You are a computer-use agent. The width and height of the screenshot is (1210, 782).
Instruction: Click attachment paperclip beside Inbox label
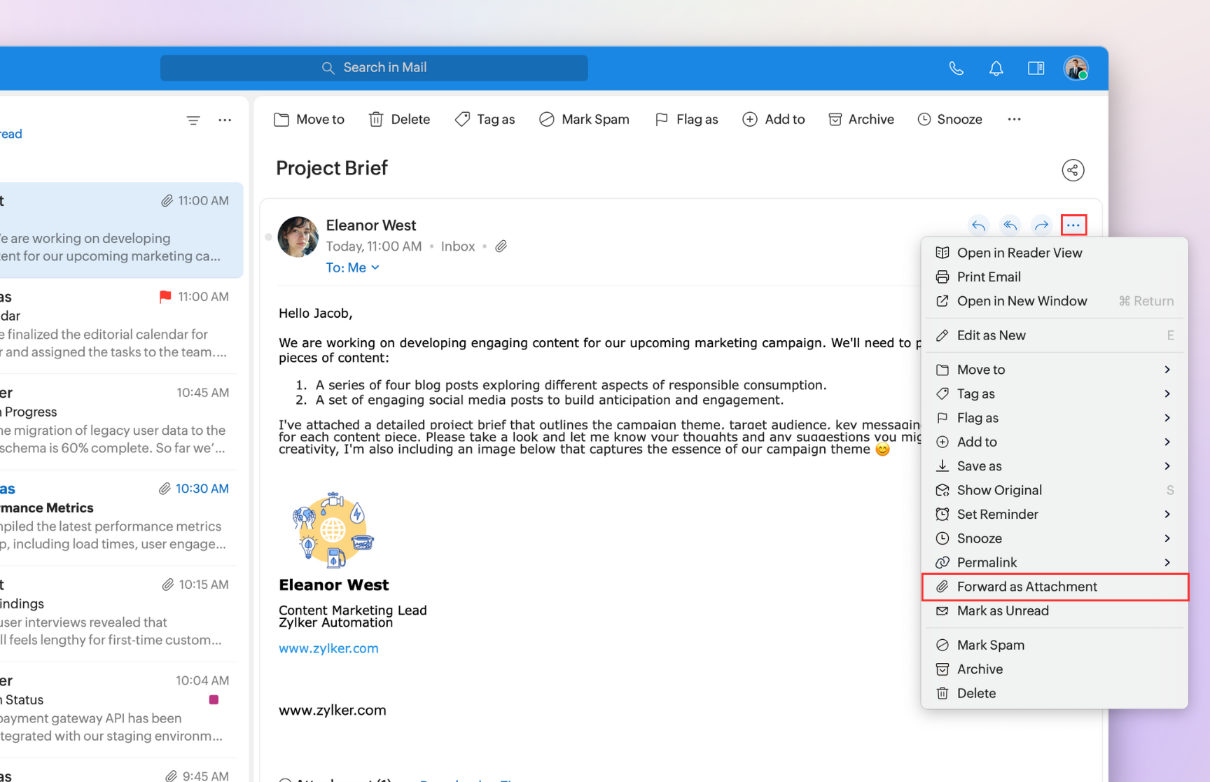click(x=501, y=246)
